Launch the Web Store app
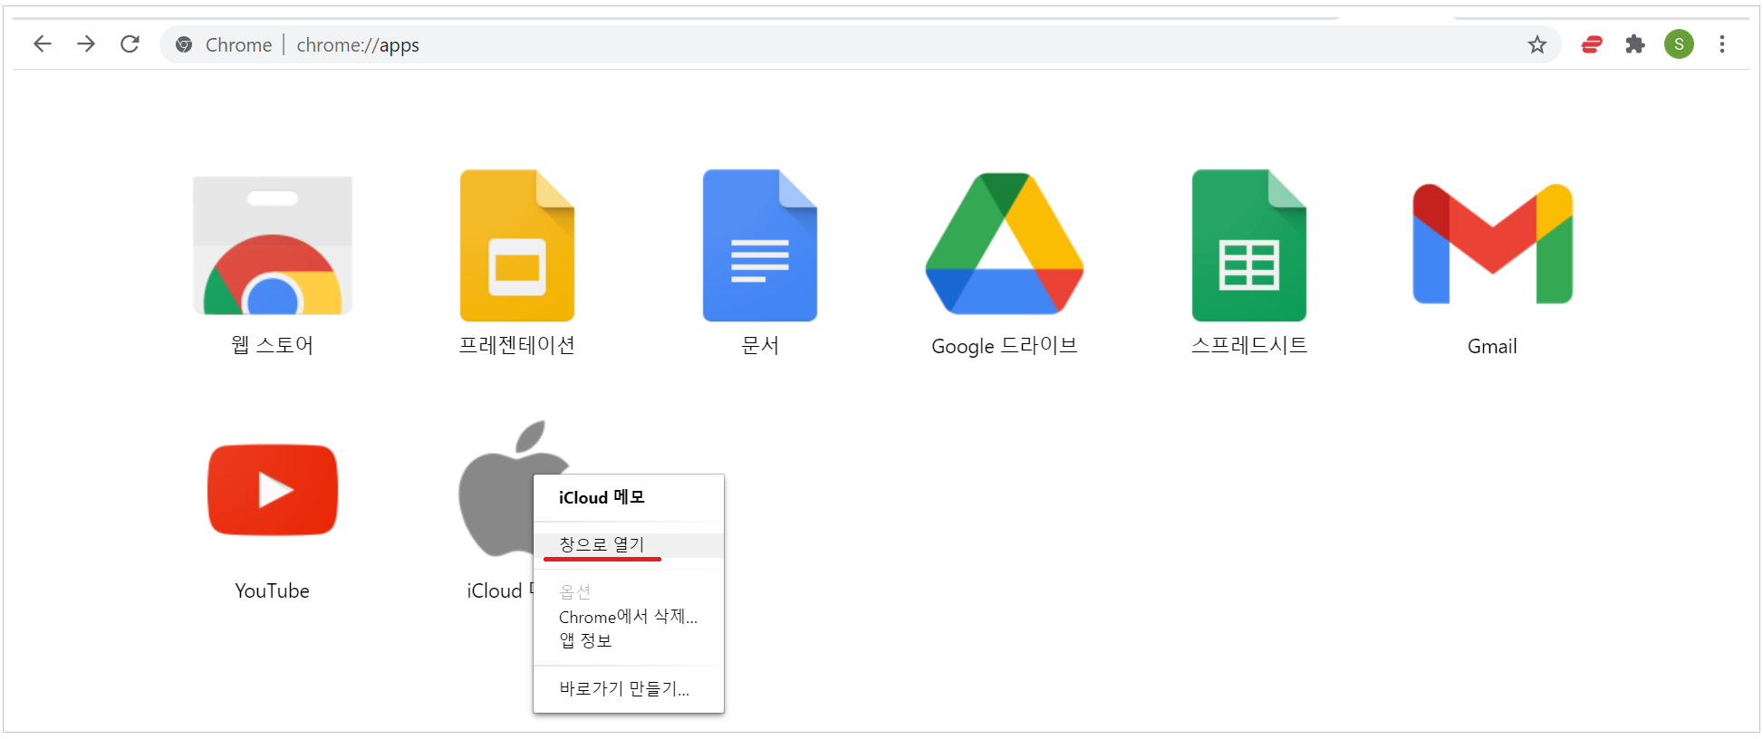 (x=273, y=245)
